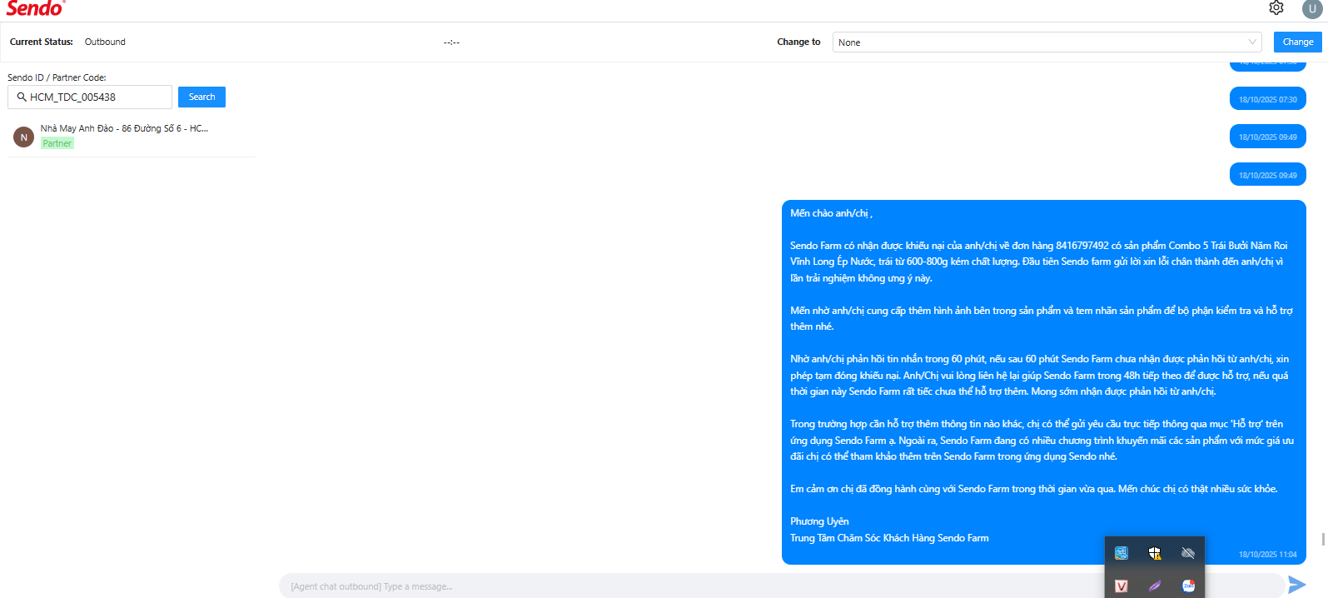Click the Outbound current status text
Viewport: 1328px width, 598px height.
[x=105, y=42]
